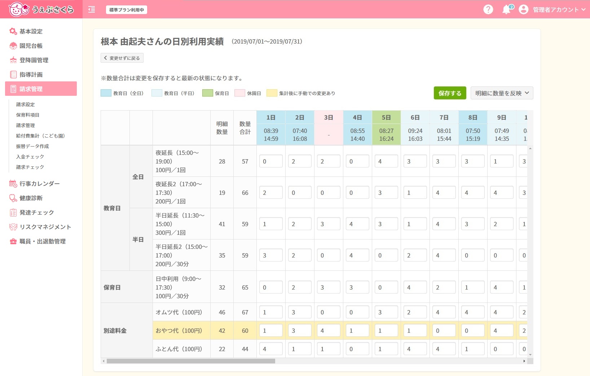This screenshot has width=590, height=376.
Task: Select 健康診断 in sidebar
Action: point(31,198)
